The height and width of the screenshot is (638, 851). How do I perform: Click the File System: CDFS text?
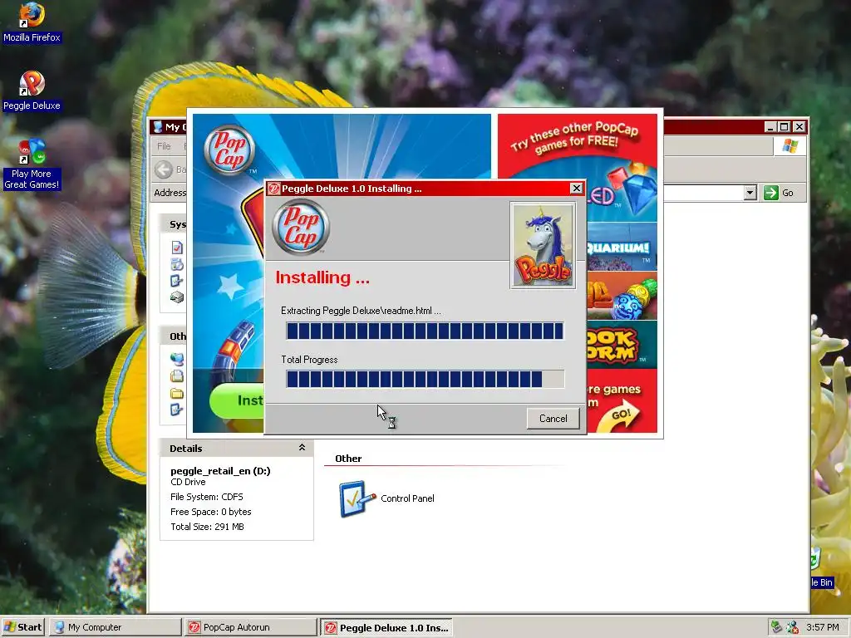point(207,497)
